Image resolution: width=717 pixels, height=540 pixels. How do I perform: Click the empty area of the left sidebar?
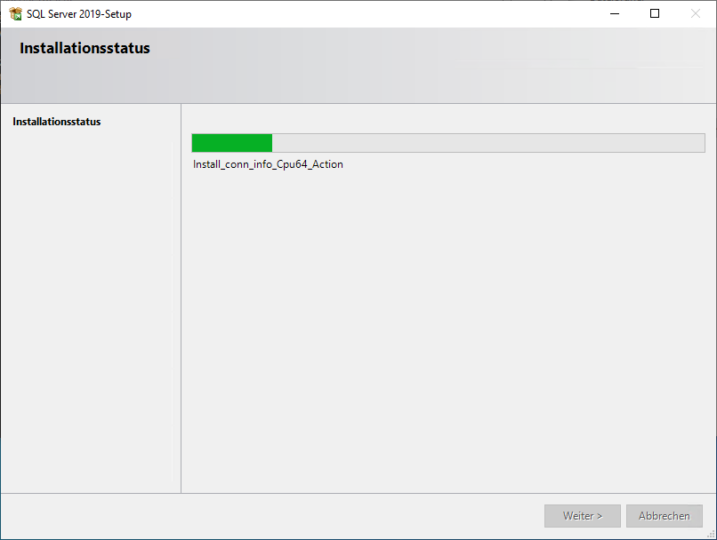click(89, 311)
